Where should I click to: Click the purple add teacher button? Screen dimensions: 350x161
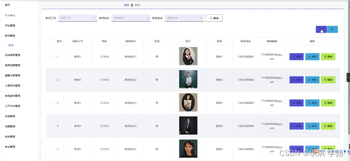pyautogui.click(x=321, y=29)
